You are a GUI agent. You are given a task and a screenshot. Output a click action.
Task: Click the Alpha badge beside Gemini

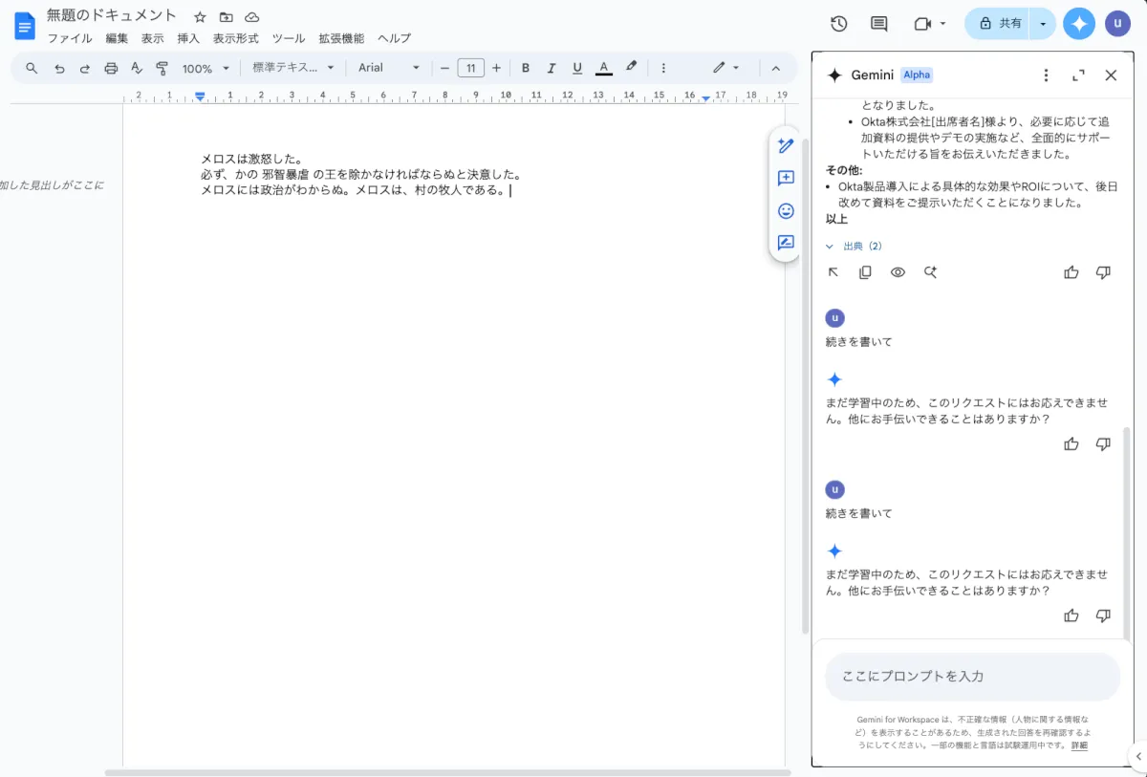(917, 76)
